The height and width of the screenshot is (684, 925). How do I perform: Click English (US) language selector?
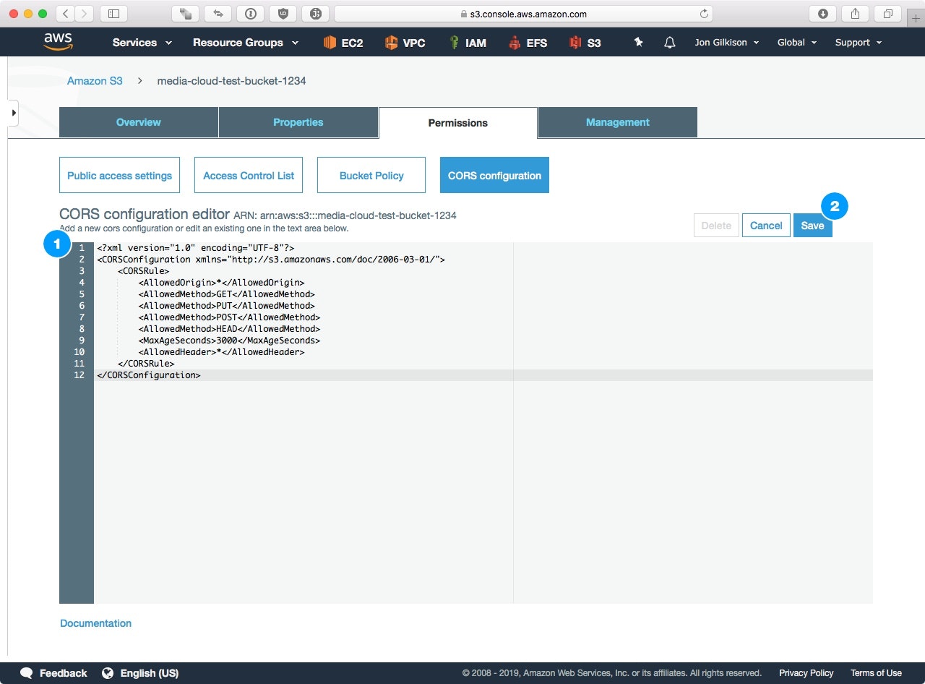[x=150, y=673]
